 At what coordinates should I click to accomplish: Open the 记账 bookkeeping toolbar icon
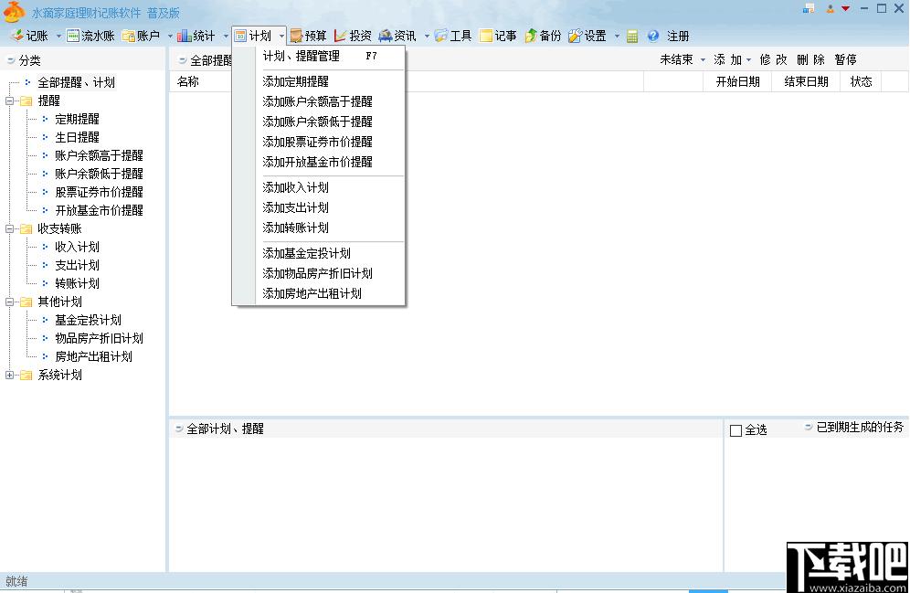[x=17, y=36]
